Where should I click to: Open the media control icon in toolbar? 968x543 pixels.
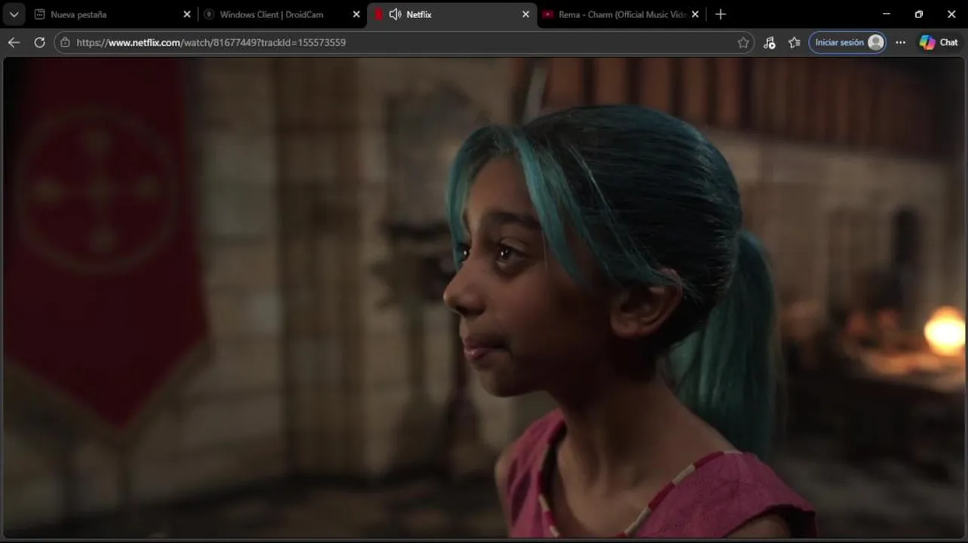[769, 42]
